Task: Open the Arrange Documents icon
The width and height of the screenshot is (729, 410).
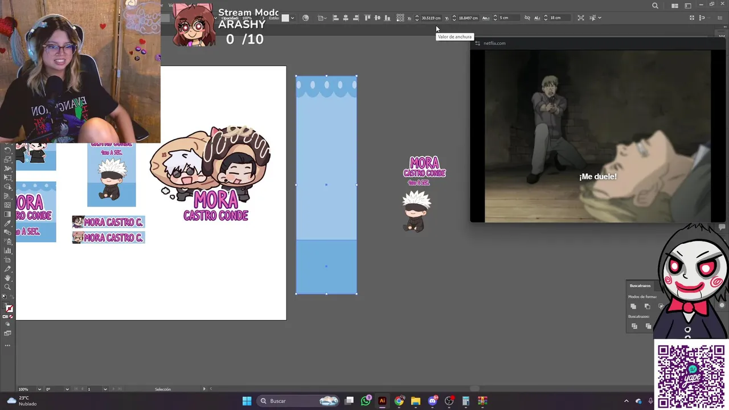Action: [674, 6]
